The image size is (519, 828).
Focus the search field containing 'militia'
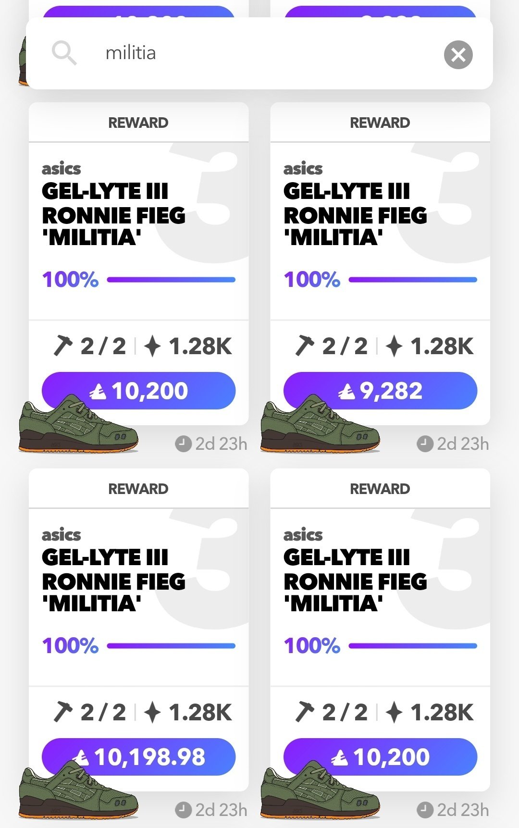coord(259,53)
